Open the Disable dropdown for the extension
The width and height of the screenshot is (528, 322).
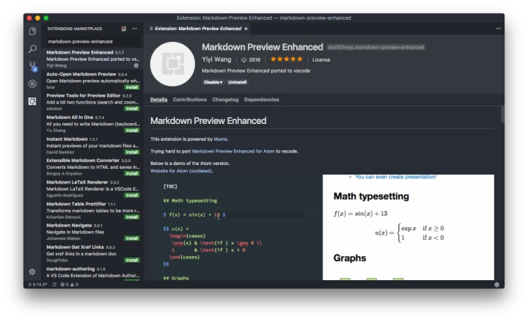pos(213,82)
